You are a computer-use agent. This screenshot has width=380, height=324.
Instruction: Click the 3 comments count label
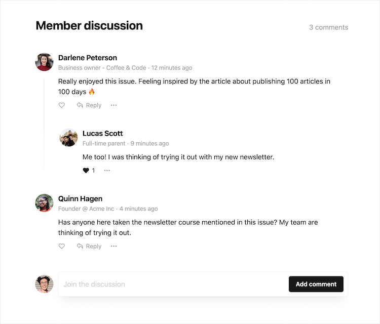tap(328, 27)
